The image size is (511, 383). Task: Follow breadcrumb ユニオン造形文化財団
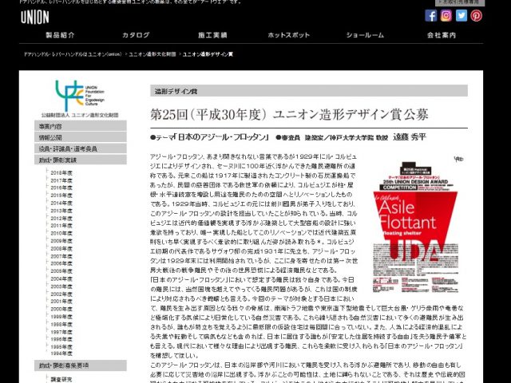click(x=153, y=54)
